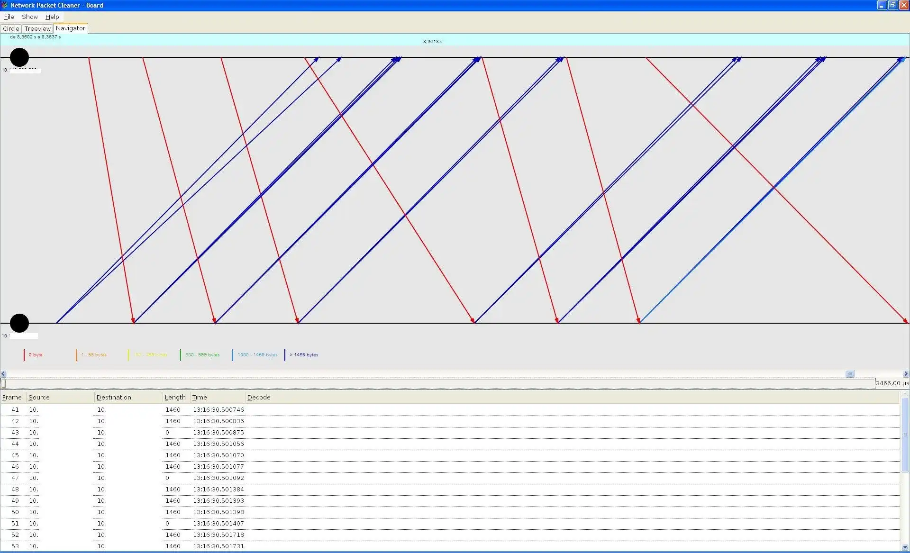910x553 pixels.
Task: Close the Network Packet Cleaner window
Action: click(x=903, y=5)
